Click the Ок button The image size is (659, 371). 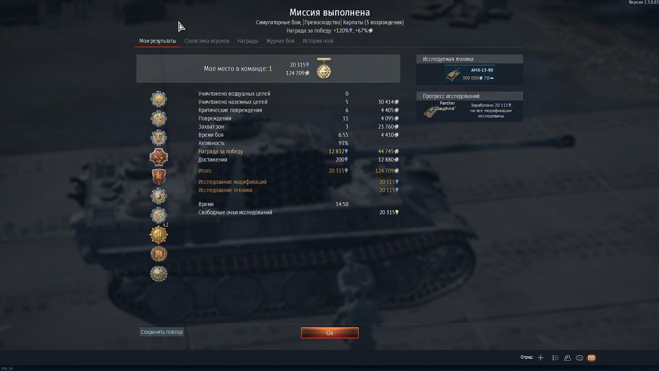coord(330,333)
